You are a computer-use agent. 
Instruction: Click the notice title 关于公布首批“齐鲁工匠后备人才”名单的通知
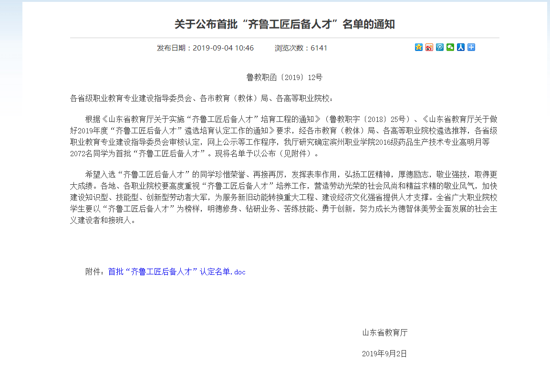tap(284, 24)
